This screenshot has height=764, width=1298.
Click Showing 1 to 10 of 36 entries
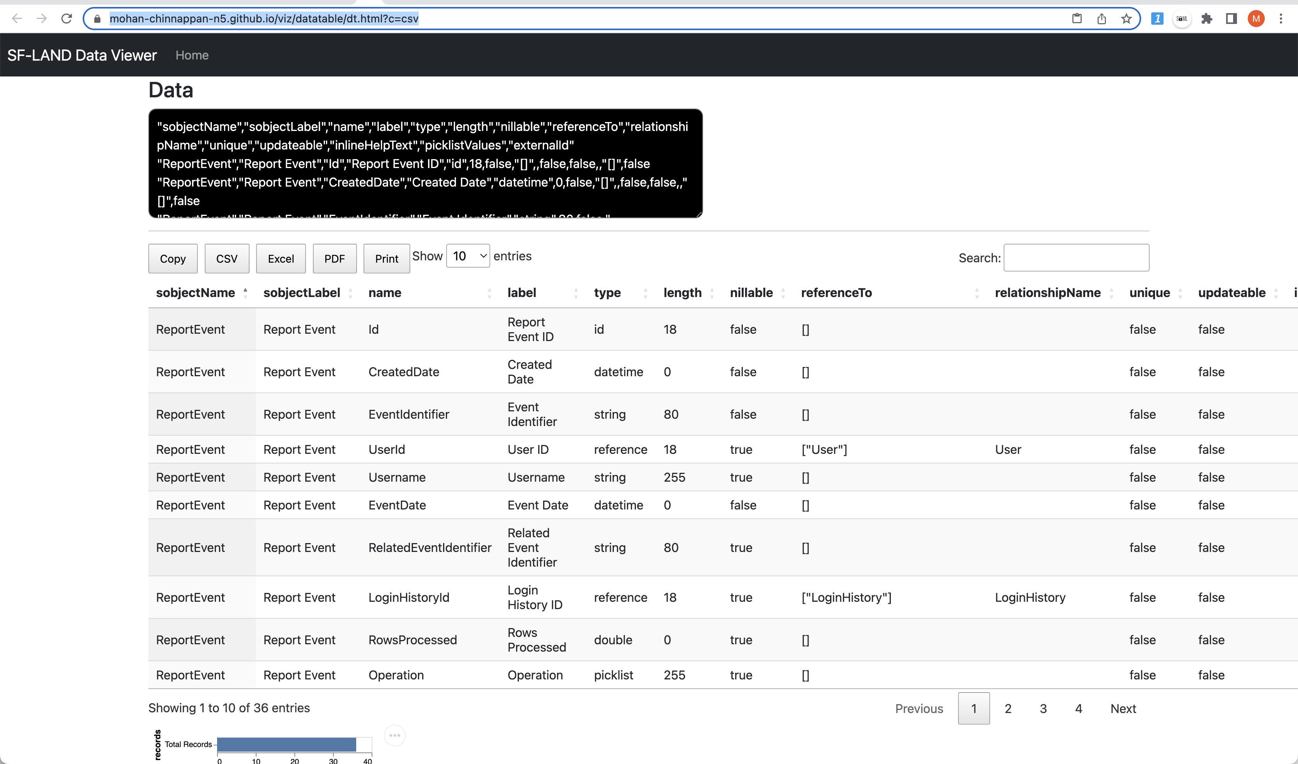pos(229,708)
